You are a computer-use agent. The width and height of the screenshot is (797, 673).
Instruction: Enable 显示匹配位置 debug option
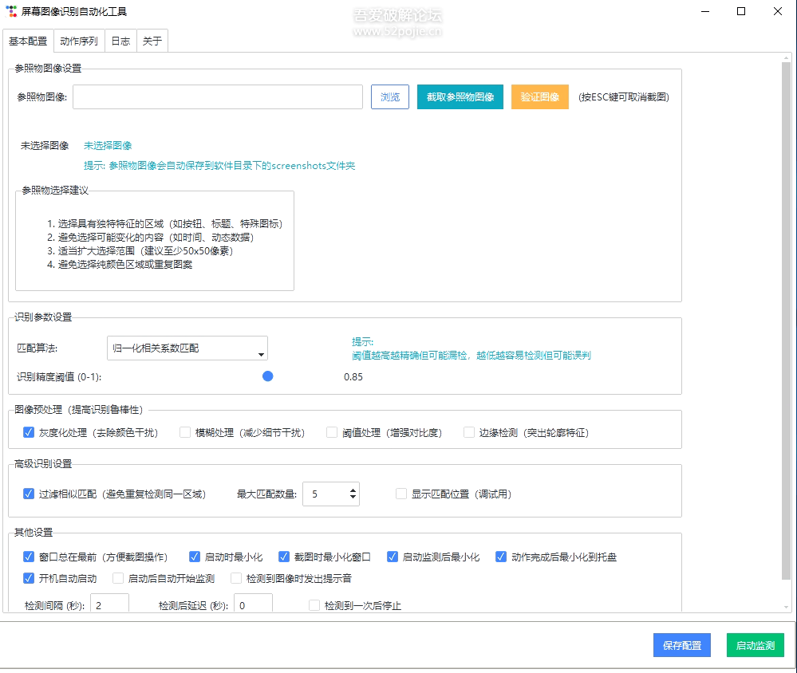(400, 494)
